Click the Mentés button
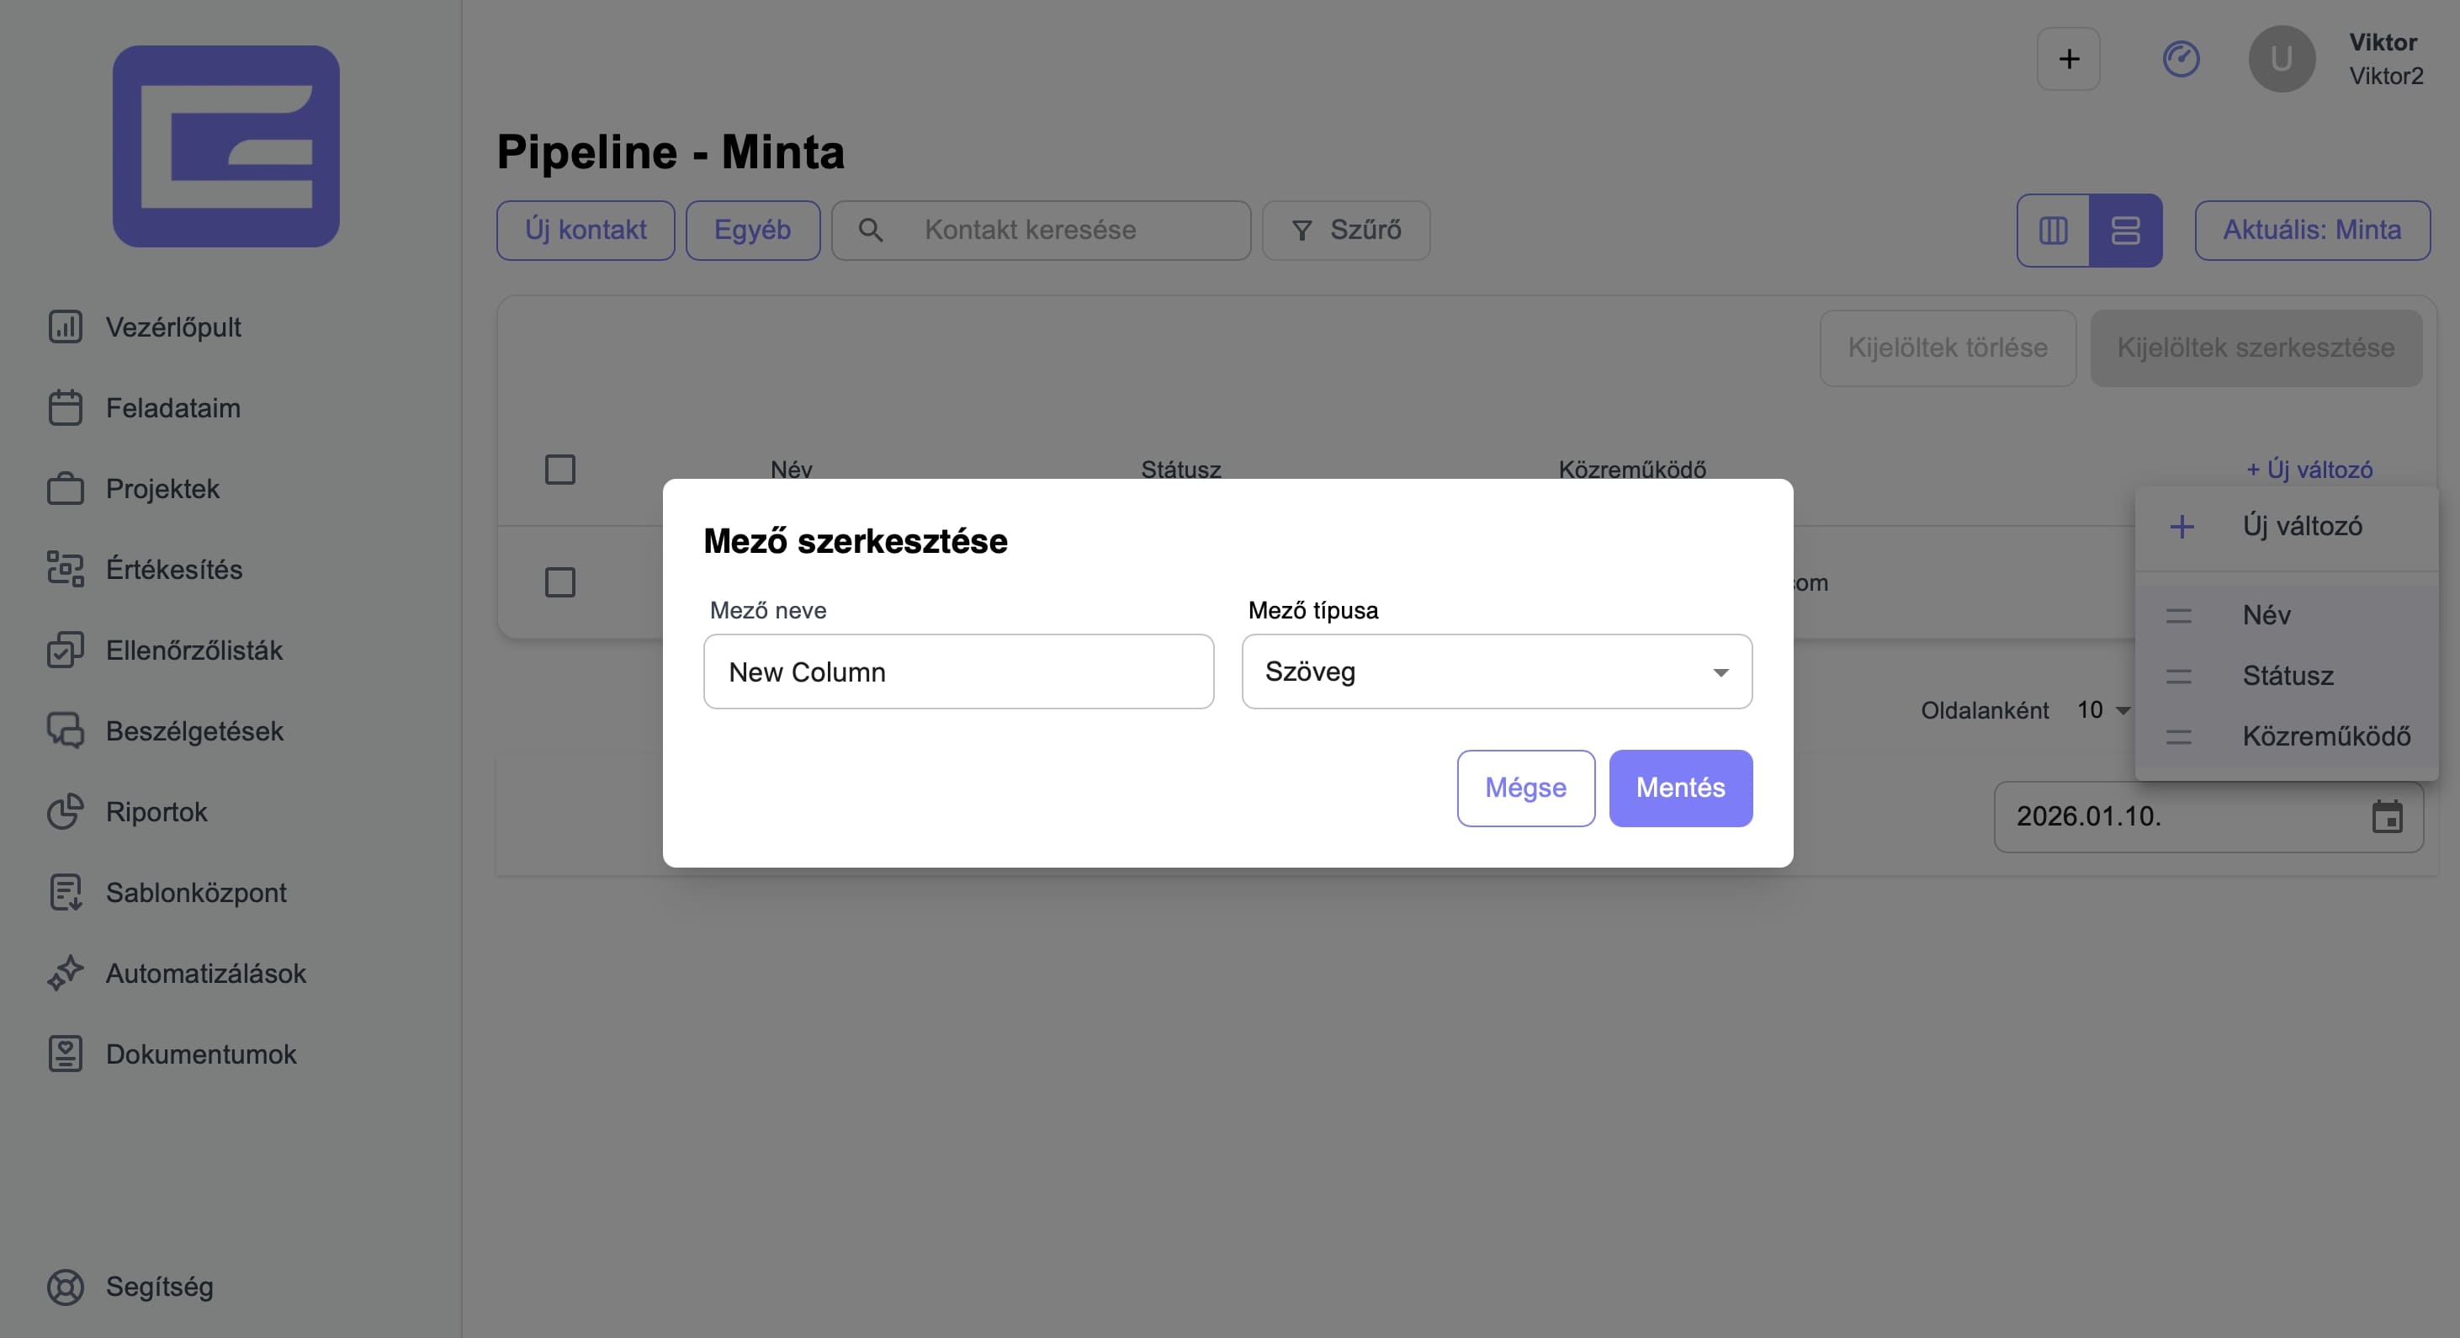 coord(1680,788)
